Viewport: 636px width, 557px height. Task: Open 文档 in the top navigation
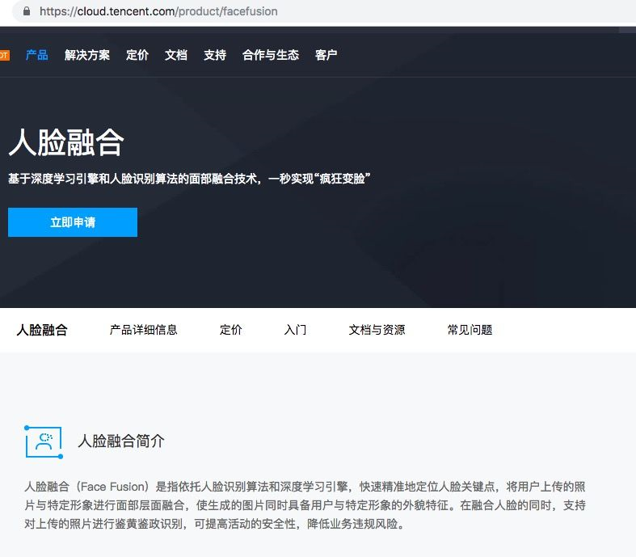point(176,55)
